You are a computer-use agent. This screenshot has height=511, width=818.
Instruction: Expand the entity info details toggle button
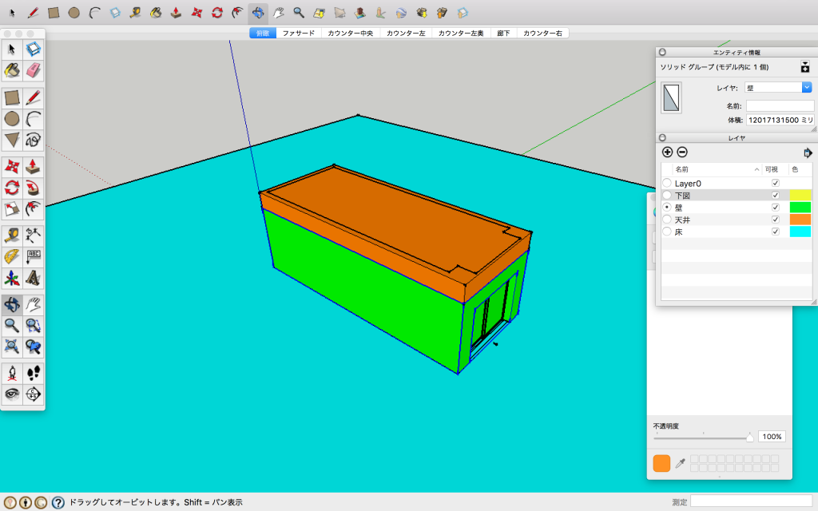click(x=805, y=68)
